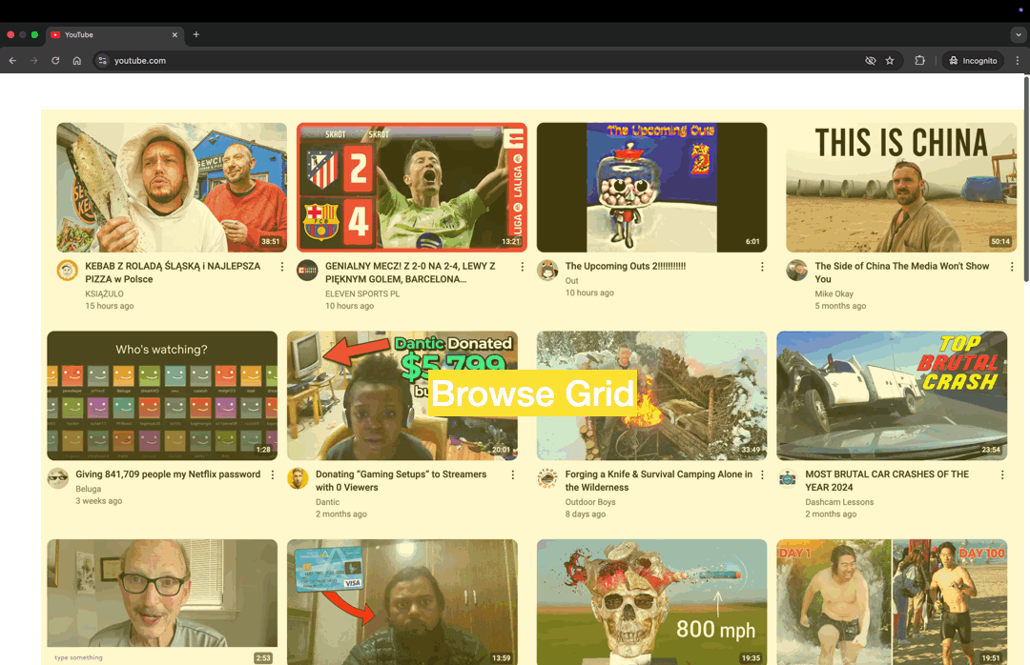
Task: Click the Outdoor Boys channel name
Action: [590, 501]
